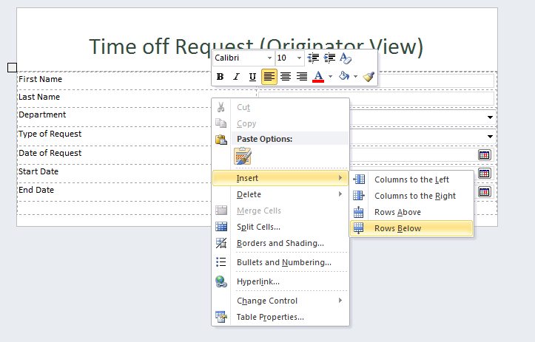Click the Center alignment icon
Viewport: 535px width, 342px height.
coord(285,77)
